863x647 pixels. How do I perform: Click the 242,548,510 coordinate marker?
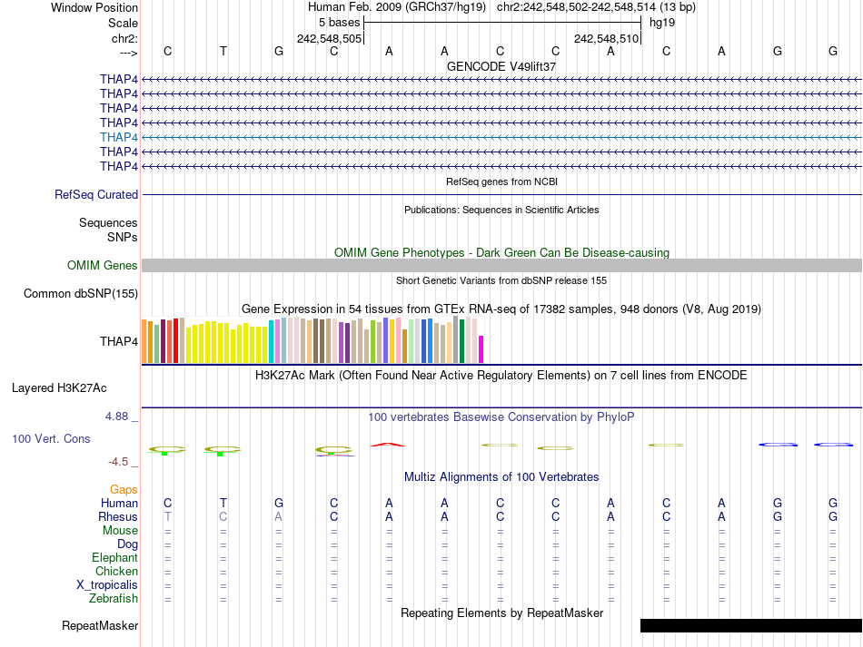click(x=607, y=38)
